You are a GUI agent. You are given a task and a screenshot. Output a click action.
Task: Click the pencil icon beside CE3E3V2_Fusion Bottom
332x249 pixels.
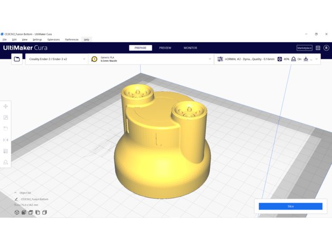[16, 199]
